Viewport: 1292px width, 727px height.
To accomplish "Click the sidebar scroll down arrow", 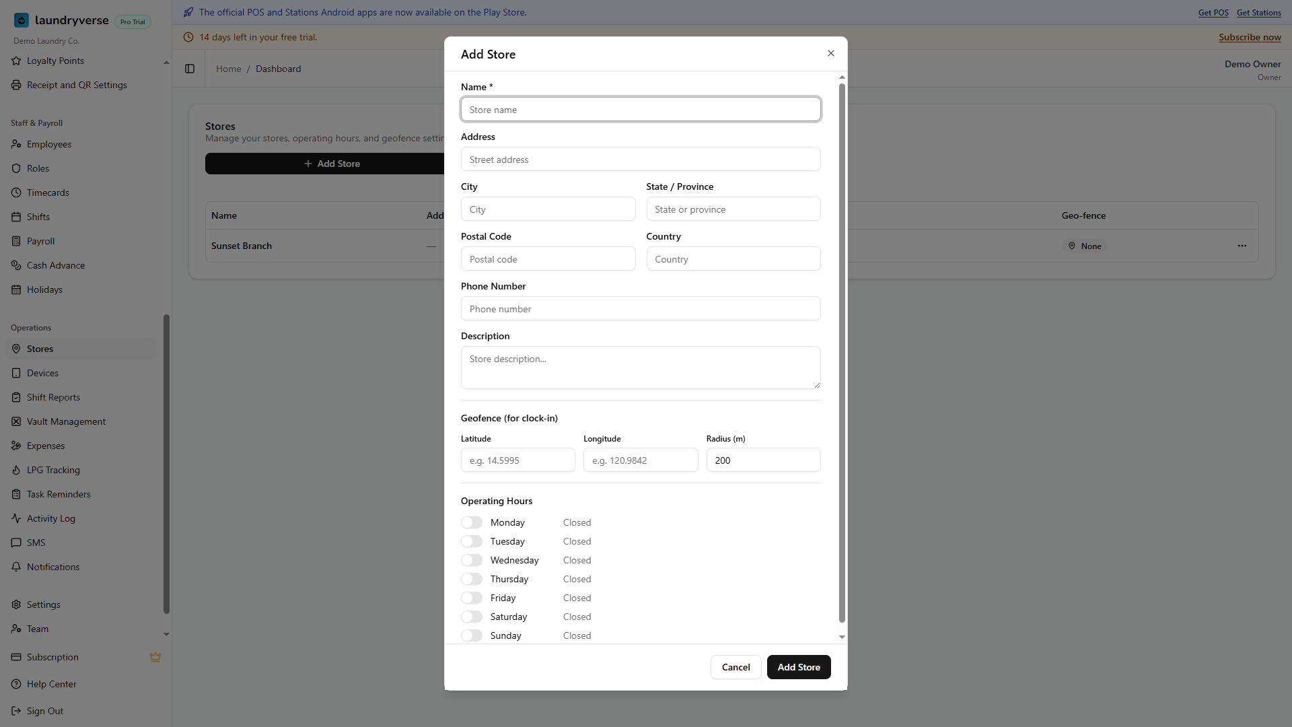I will coord(166,634).
